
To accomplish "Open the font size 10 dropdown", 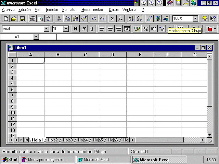I will click(66, 29).
